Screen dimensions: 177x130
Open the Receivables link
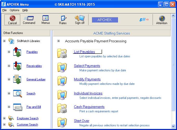tap(34, 66)
